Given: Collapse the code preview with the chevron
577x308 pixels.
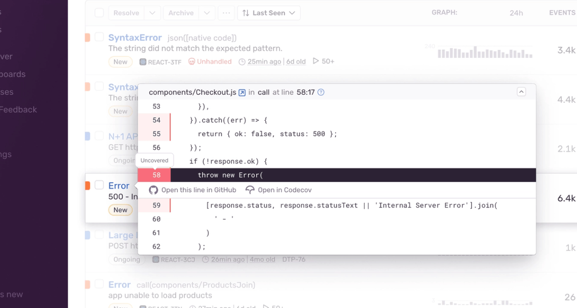Looking at the screenshot, I should (x=521, y=91).
